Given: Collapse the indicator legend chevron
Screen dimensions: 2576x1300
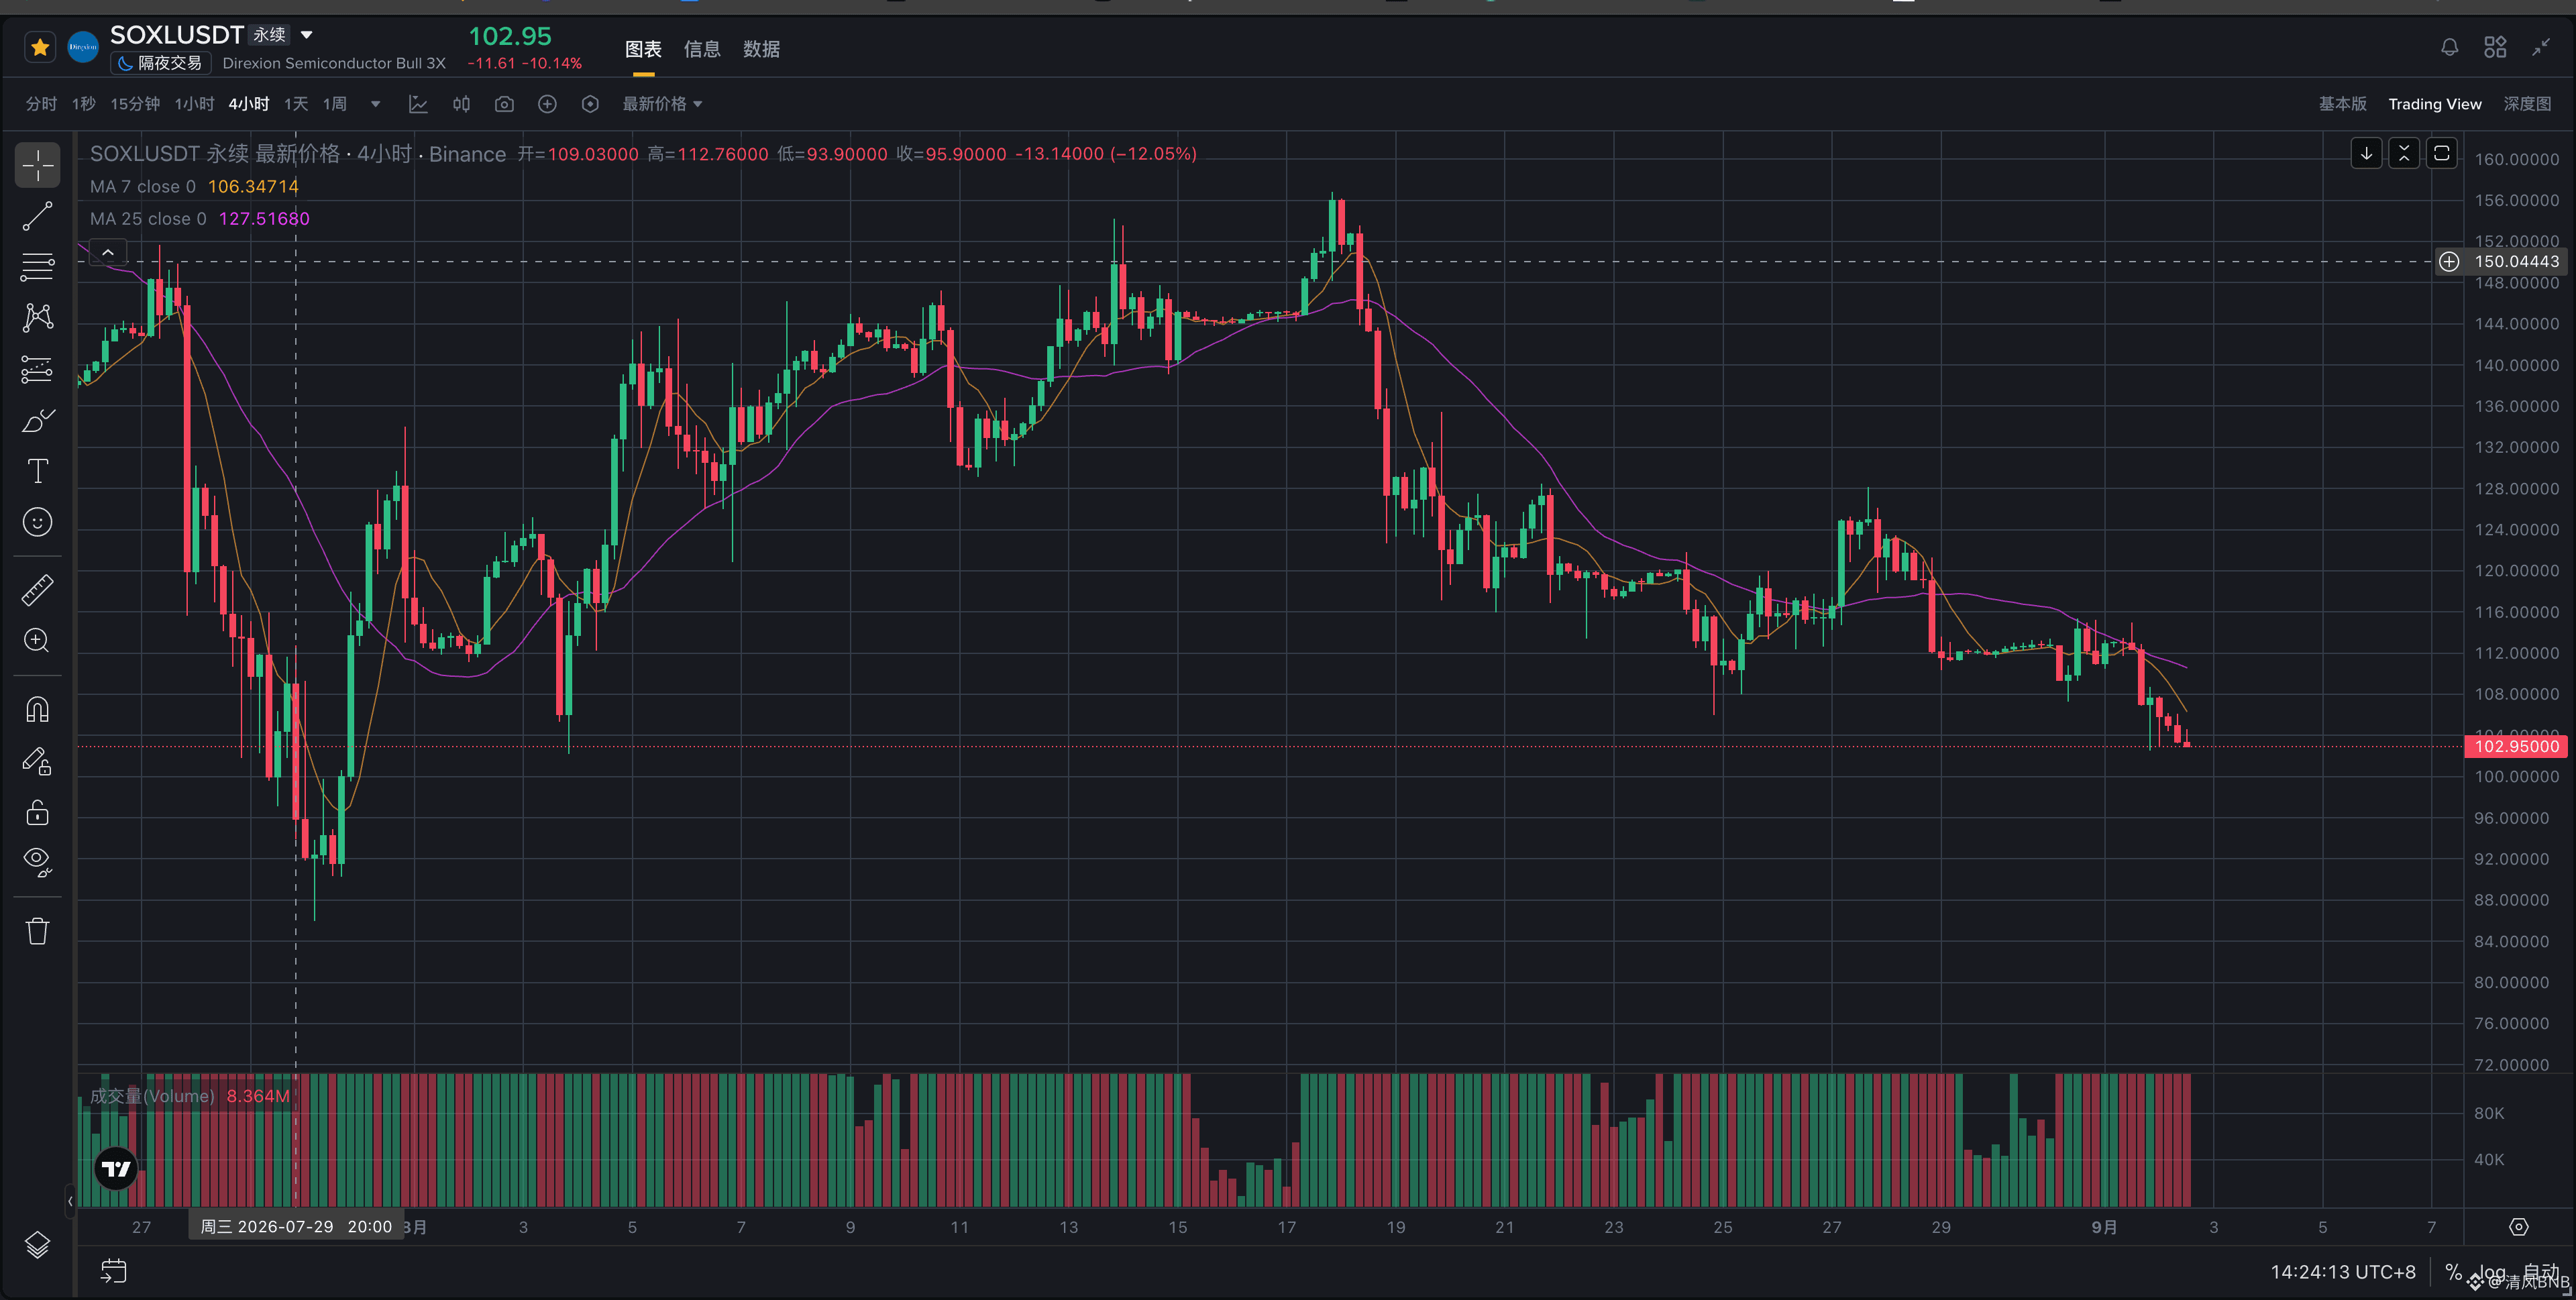Looking at the screenshot, I should tap(108, 253).
